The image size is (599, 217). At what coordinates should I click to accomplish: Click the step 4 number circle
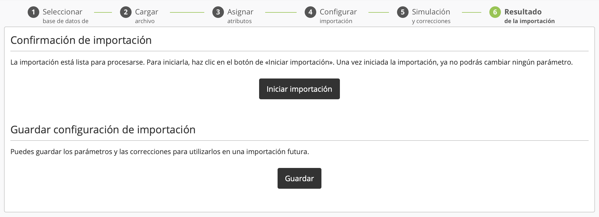310,12
